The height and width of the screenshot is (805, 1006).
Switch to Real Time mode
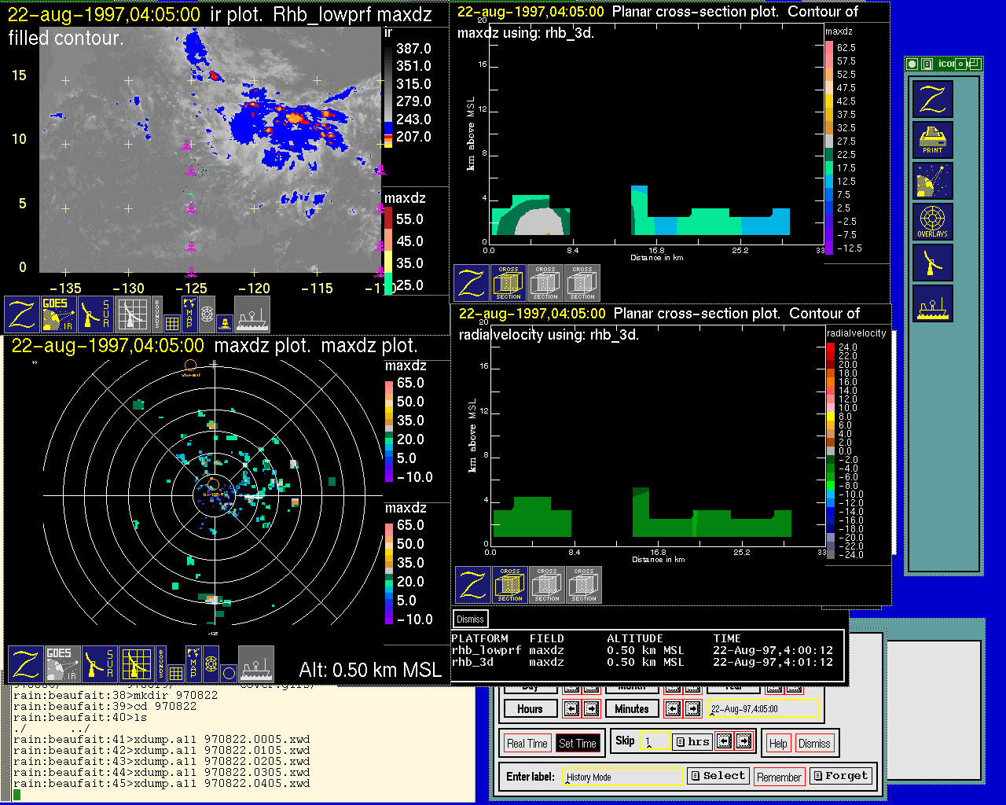tap(527, 744)
